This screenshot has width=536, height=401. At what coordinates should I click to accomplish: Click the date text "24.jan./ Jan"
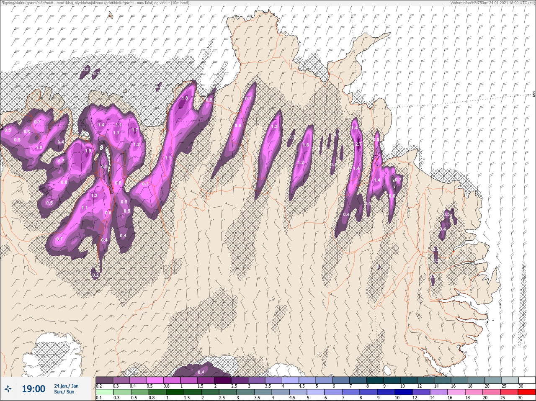coord(66,386)
